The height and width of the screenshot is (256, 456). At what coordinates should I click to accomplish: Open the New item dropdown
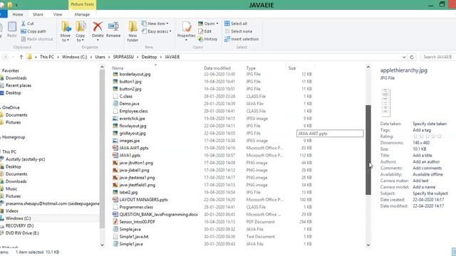point(155,23)
